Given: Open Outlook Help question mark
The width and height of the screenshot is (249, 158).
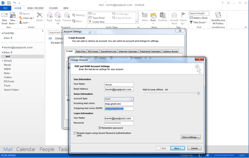Looking at the screenshot, I should [x=223, y=3].
